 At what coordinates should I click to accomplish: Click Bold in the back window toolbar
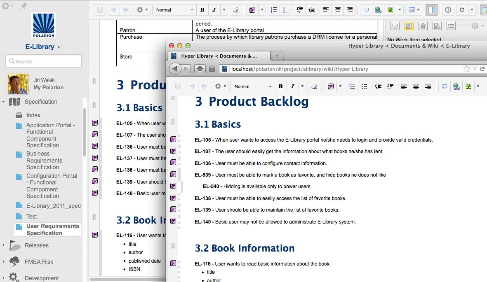[x=202, y=10]
